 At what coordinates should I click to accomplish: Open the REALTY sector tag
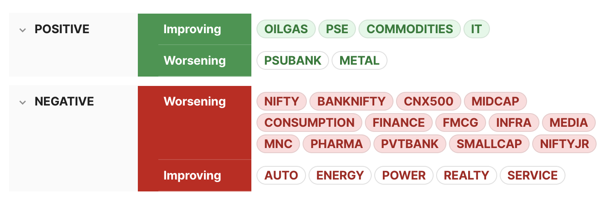[x=466, y=175]
